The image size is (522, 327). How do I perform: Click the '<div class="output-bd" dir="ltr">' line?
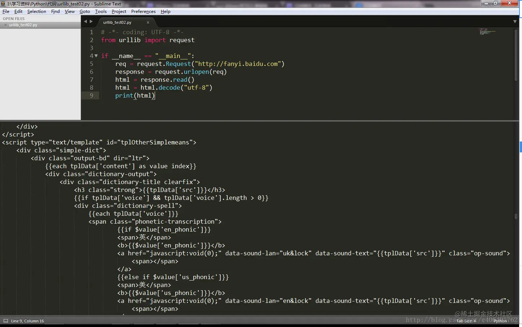coord(90,158)
